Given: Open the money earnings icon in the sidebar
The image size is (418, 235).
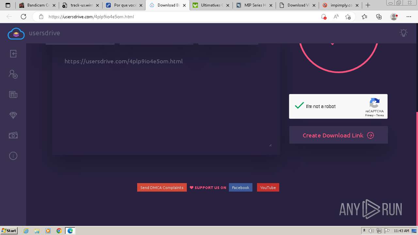Looking at the screenshot, I should point(13,135).
